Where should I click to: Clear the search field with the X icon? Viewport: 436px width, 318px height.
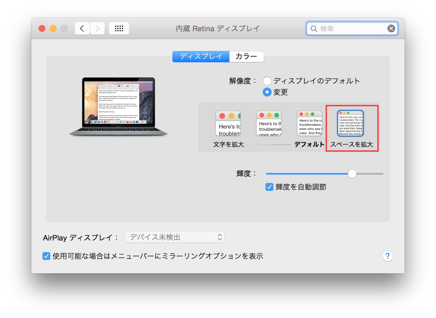point(391,28)
